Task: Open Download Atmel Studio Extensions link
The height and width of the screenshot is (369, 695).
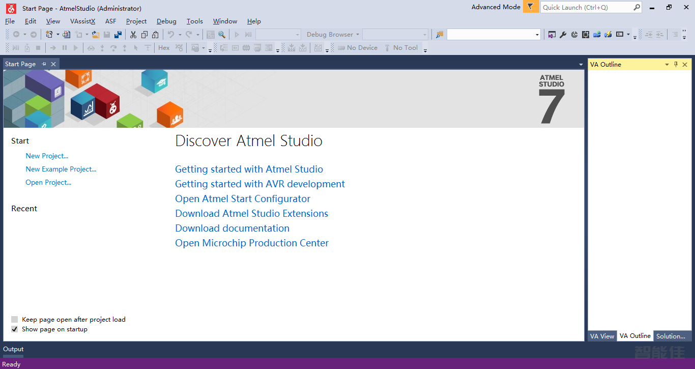Action: pyautogui.click(x=251, y=214)
